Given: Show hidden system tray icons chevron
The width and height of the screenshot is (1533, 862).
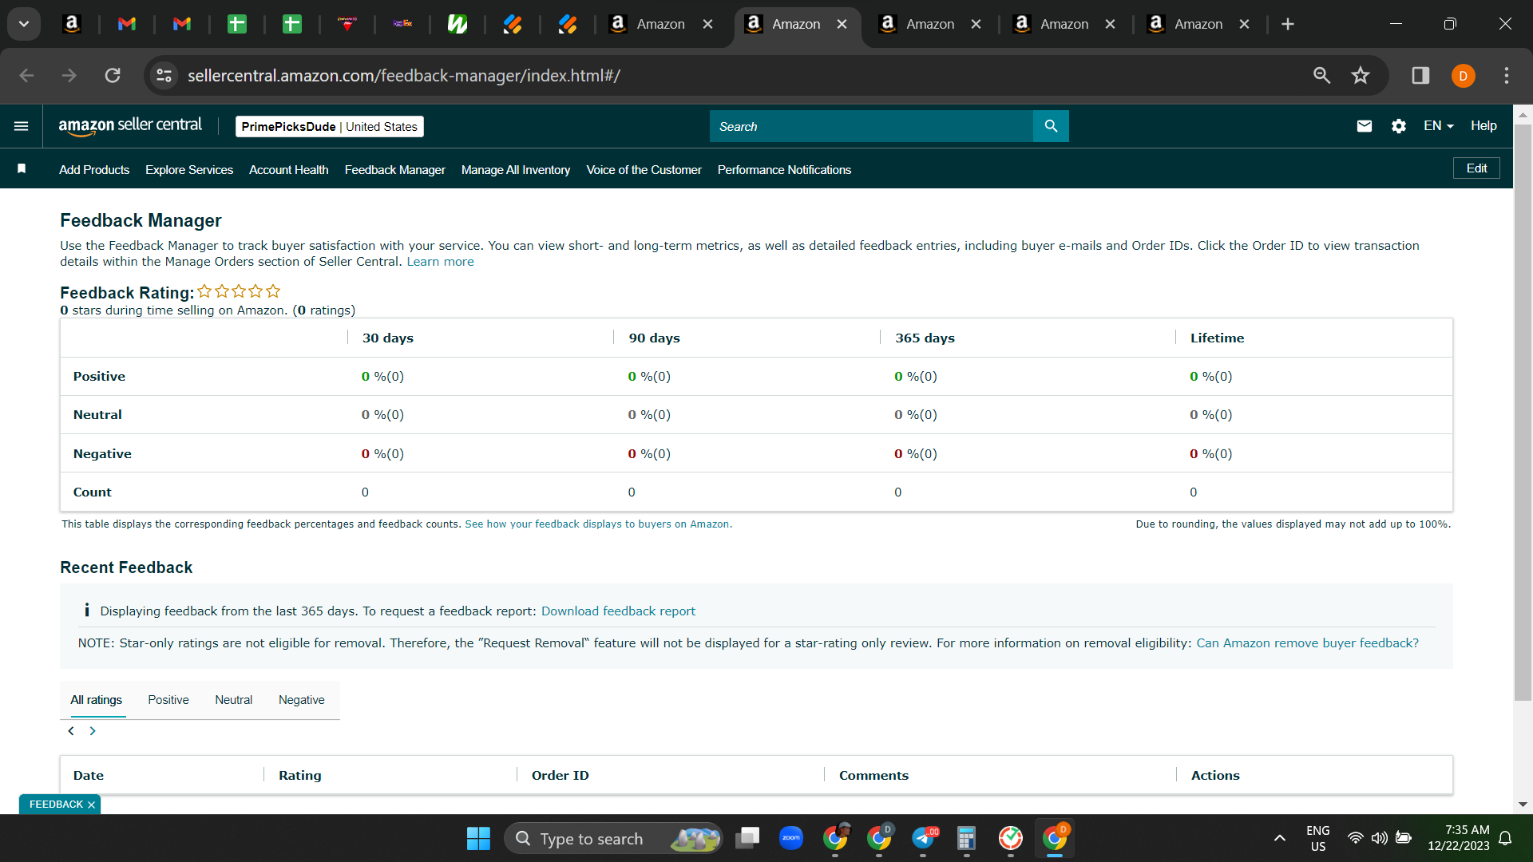Looking at the screenshot, I should tap(1279, 838).
